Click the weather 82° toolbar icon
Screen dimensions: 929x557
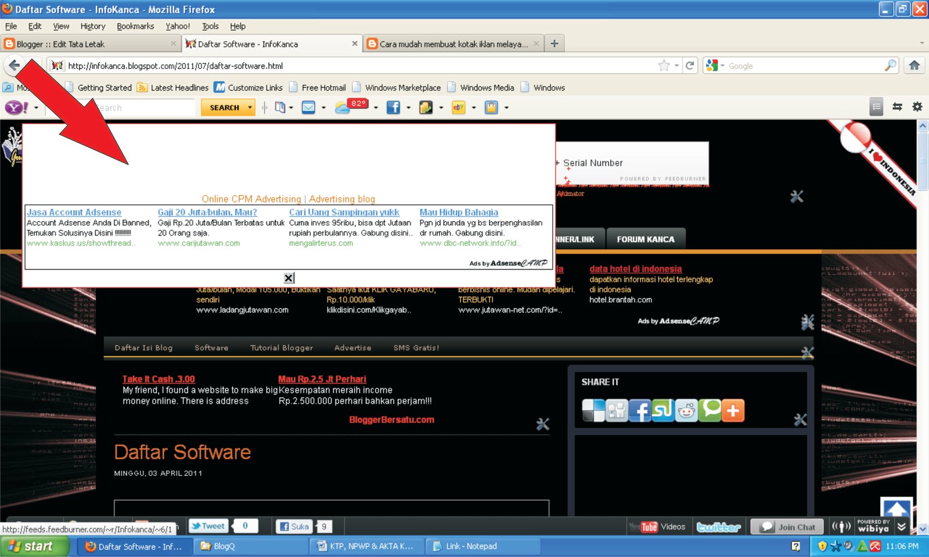pos(351,107)
